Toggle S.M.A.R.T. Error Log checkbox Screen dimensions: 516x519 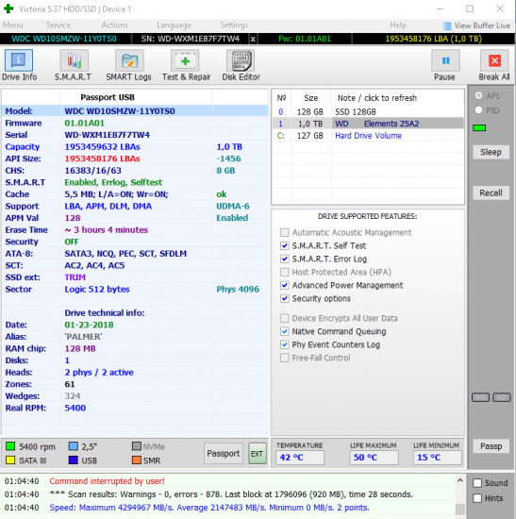pyautogui.click(x=284, y=259)
